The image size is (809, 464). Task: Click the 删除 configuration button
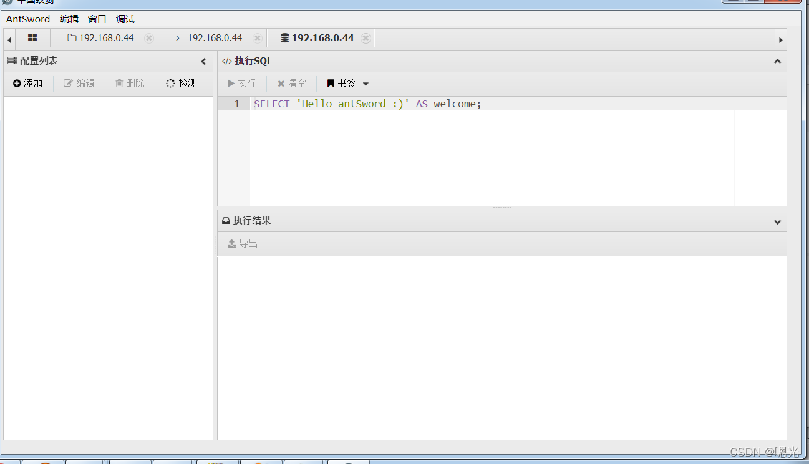[130, 83]
